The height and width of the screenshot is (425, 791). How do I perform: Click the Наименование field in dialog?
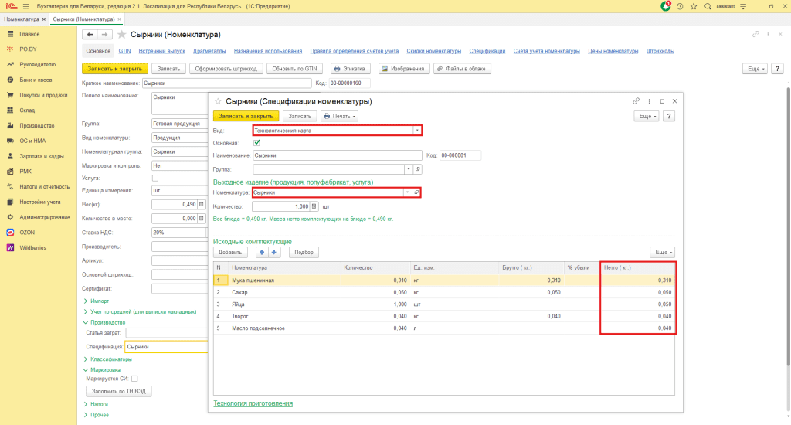point(337,155)
